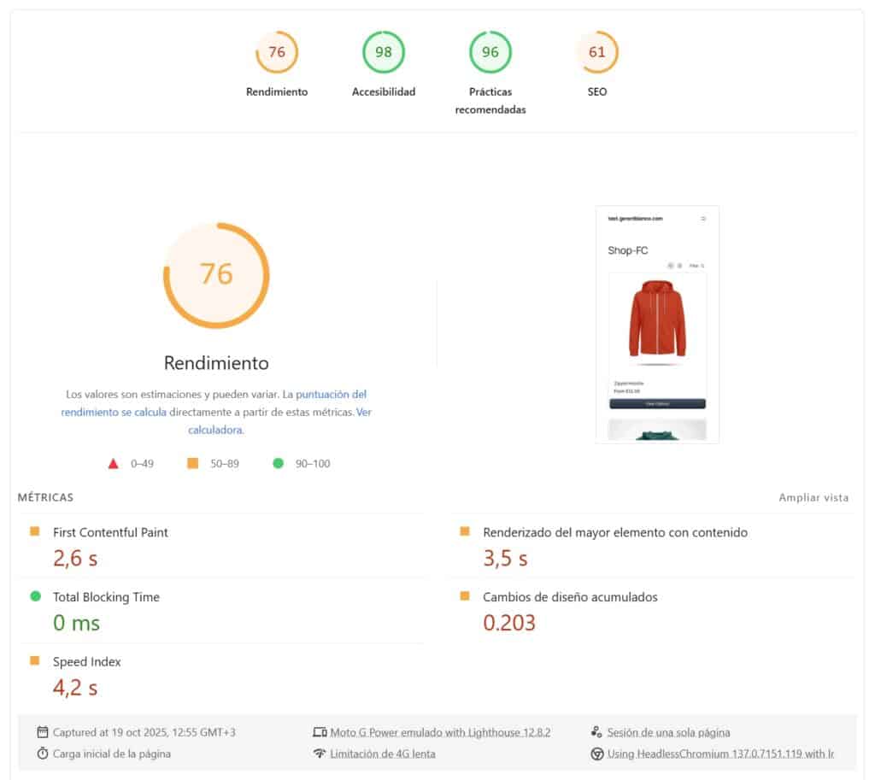Jump to the Accesibilidad score gauge 98
This screenshot has height=780, width=875.
(x=384, y=52)
